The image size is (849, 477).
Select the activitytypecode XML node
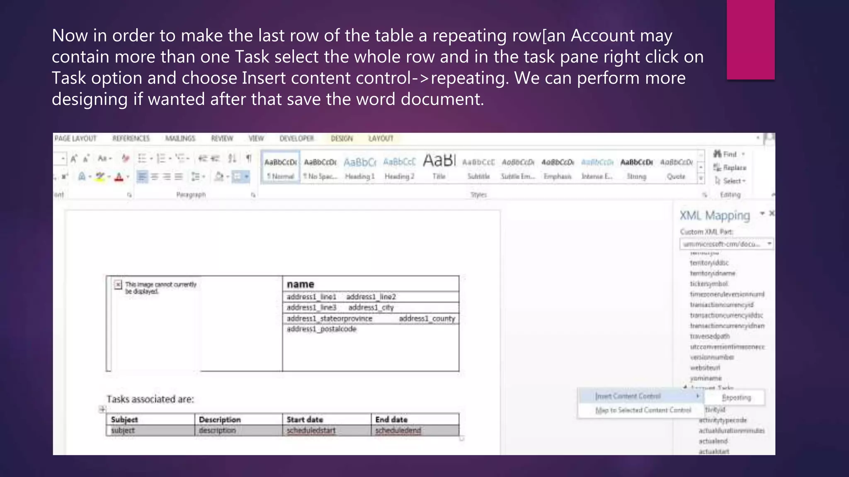pos(723,420)
